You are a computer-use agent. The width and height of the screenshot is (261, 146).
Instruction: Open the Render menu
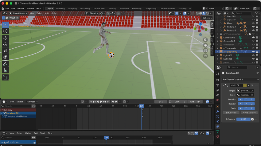tap(21, 9)
